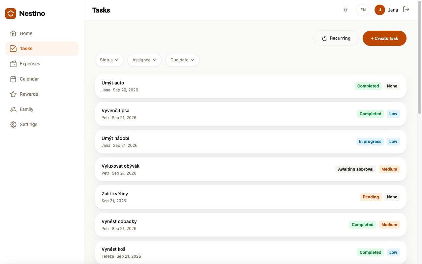The height and width of the screenshot is (264, 422).
Task: Open the Rewards section label
Action: pos(29,94)
